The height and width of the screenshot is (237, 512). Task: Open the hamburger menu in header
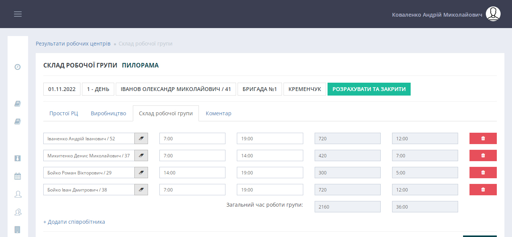click(x=18, y=14)
